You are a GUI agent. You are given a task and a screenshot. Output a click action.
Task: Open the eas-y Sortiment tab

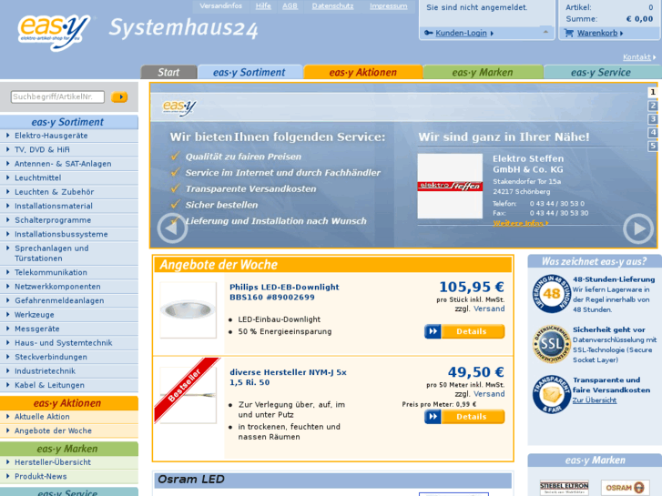(250, 72)
